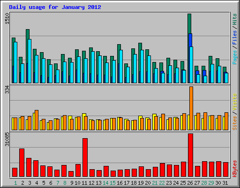Click the day 31 label on the x-axis
Screen dimensions: 240x188
tap(225, 183)
